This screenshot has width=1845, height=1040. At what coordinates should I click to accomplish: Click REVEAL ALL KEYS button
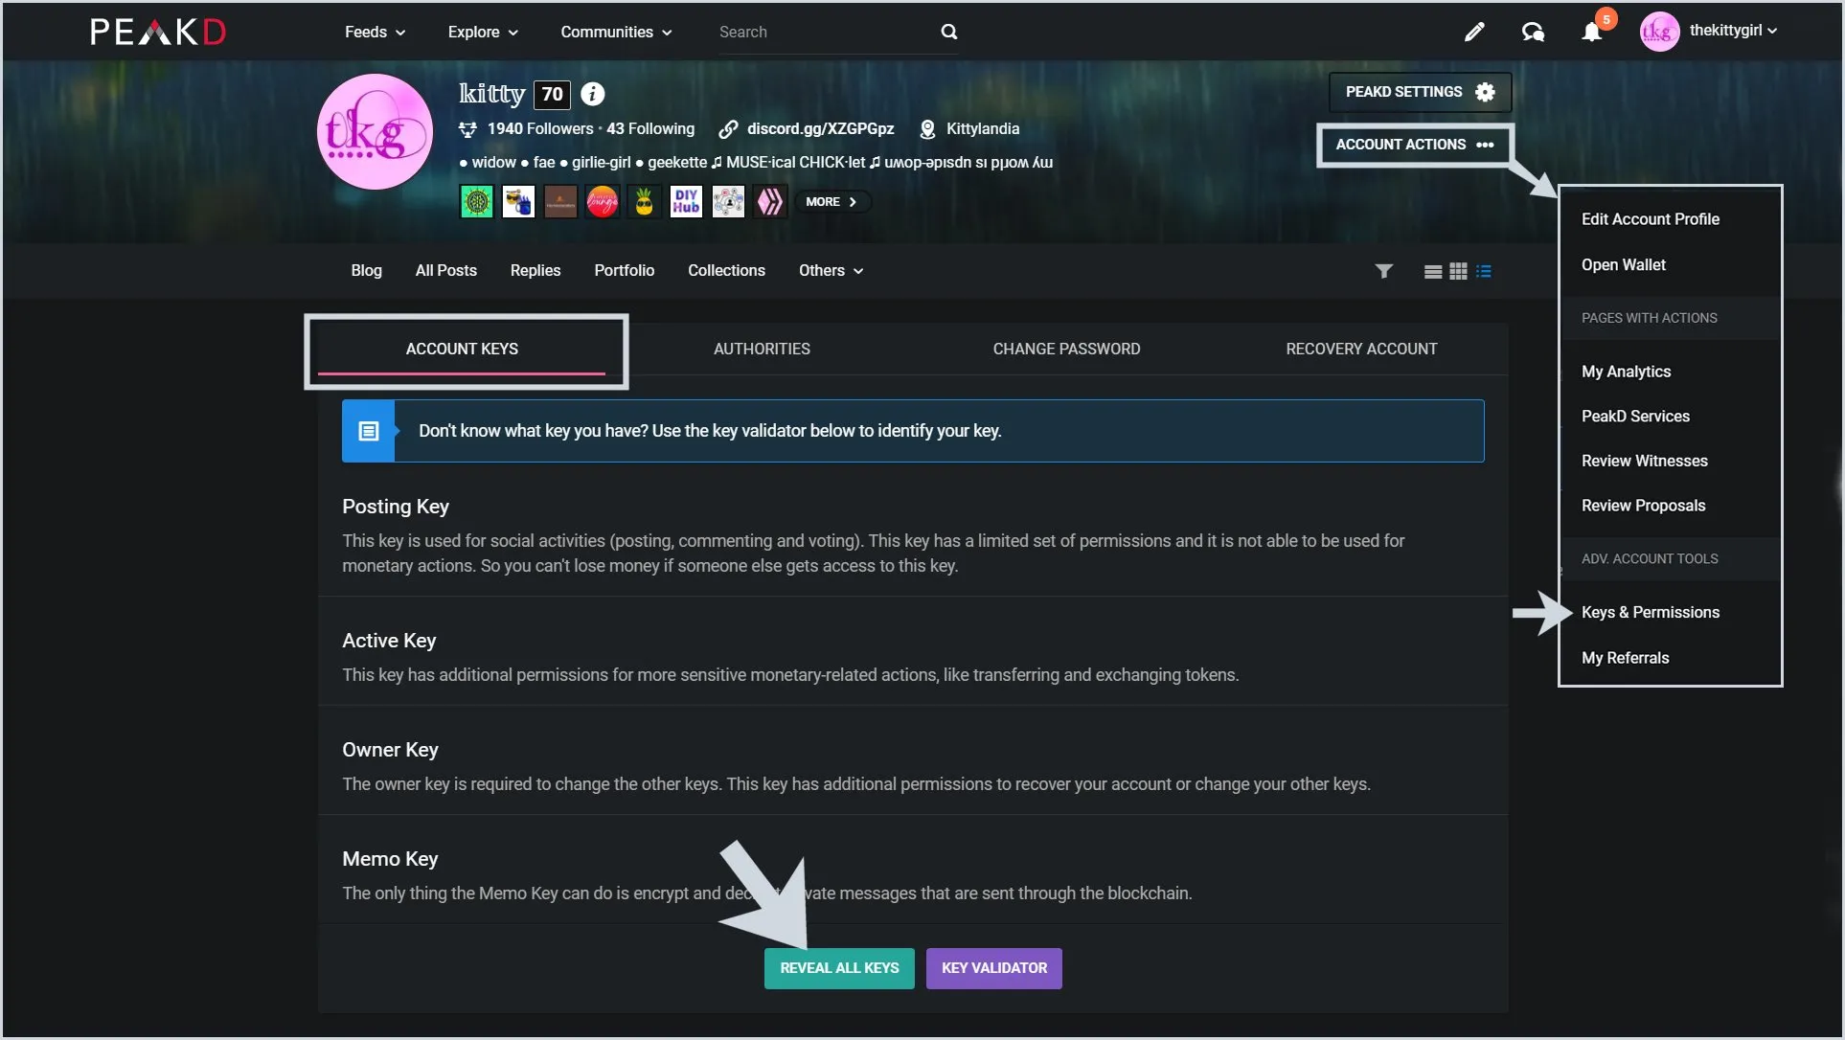[x=839, y=968]
